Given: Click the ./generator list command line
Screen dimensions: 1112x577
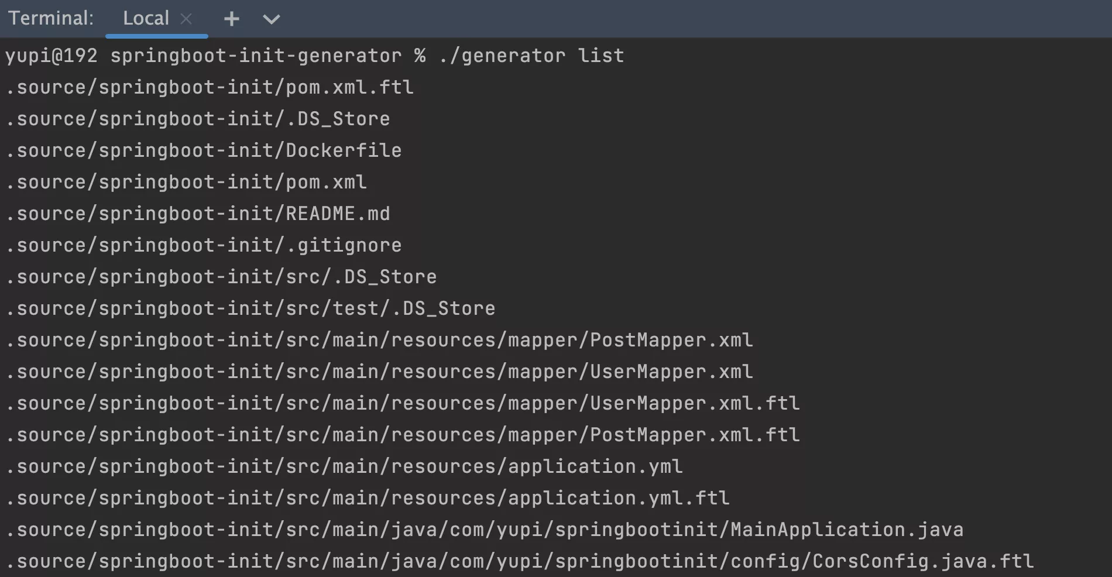Looking at the screenshot, I should 315,56.
